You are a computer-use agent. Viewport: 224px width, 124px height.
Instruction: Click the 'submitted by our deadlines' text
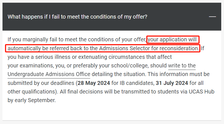click(x=41, y=83)
